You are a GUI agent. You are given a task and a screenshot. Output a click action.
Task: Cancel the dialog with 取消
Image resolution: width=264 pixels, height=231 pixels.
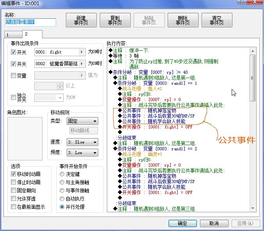coord(214,223)
